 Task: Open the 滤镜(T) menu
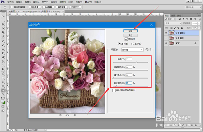click(x=63, y=2)
